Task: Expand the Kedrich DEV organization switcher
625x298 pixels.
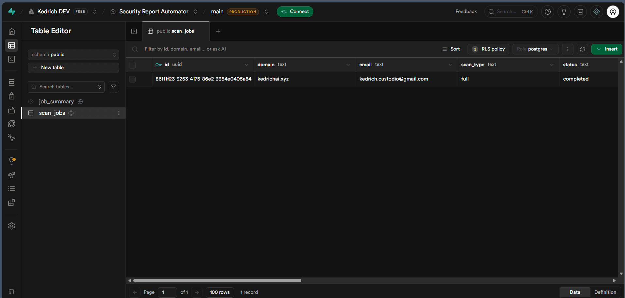Action: [95, 12]
